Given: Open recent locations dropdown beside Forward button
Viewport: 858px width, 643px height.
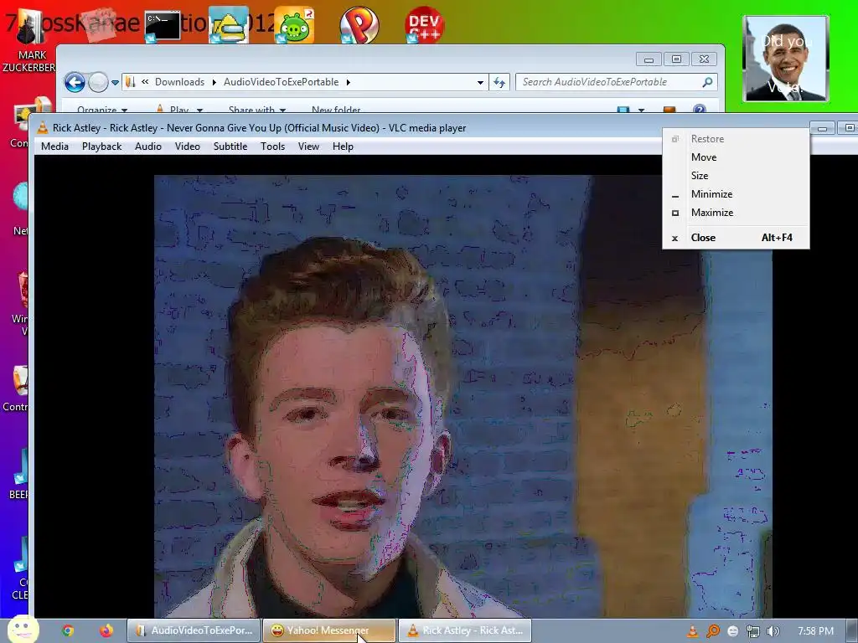Looking at the screenshot, I should pos(115,83).
